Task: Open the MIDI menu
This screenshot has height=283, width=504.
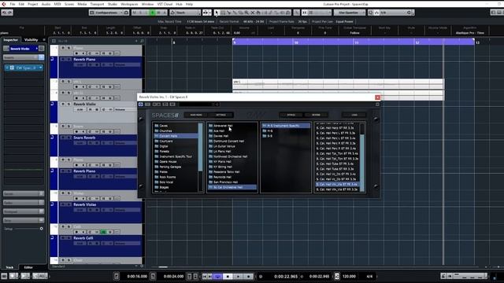Action: point(57,4)
